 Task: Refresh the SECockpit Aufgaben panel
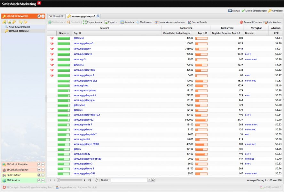point(39,170)
